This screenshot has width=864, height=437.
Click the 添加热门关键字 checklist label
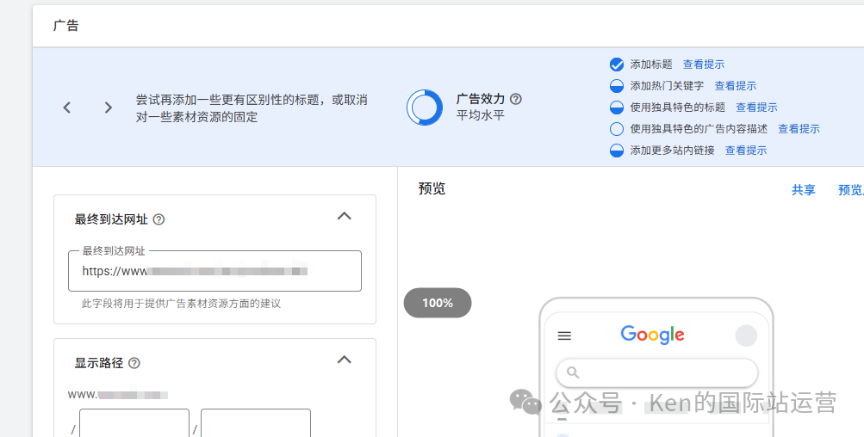(668, 86)
